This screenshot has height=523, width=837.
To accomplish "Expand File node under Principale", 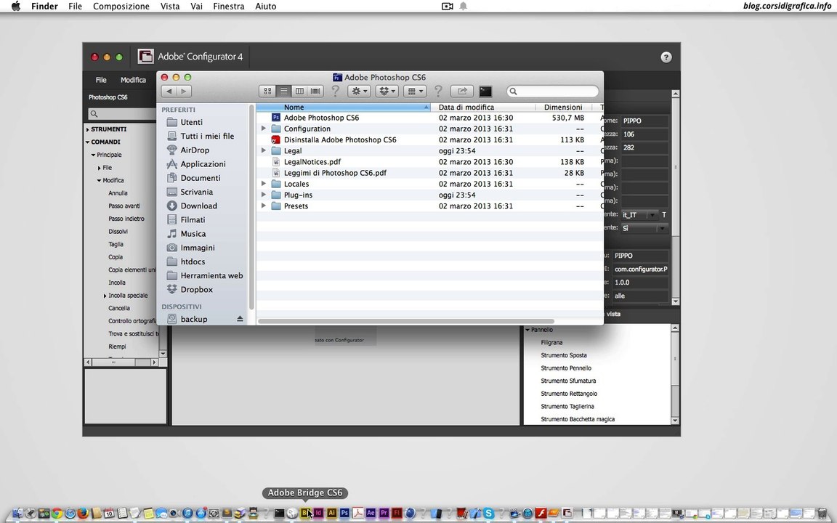I will [x=100, y=168].
